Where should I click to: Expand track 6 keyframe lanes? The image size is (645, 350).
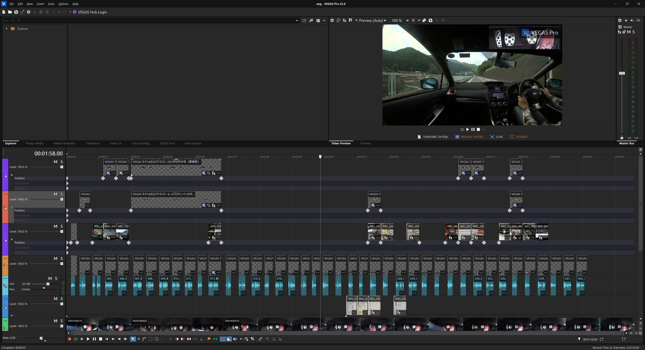(x=12, y=315)
